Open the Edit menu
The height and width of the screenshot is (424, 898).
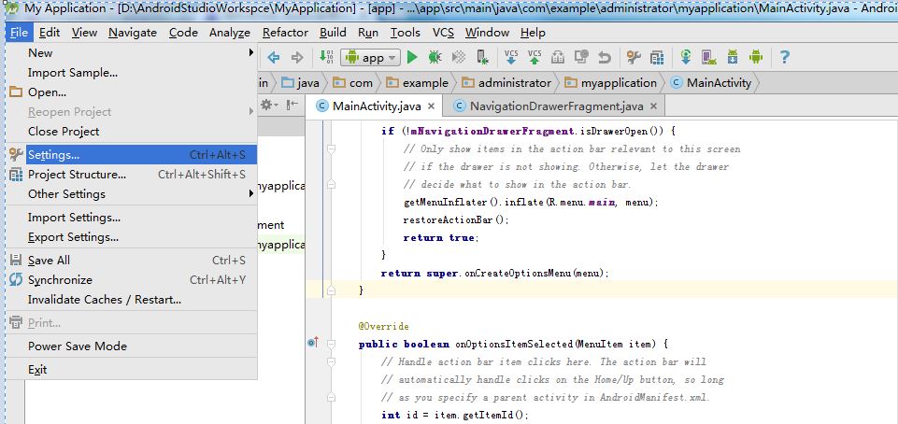click(x=50, y=33)
